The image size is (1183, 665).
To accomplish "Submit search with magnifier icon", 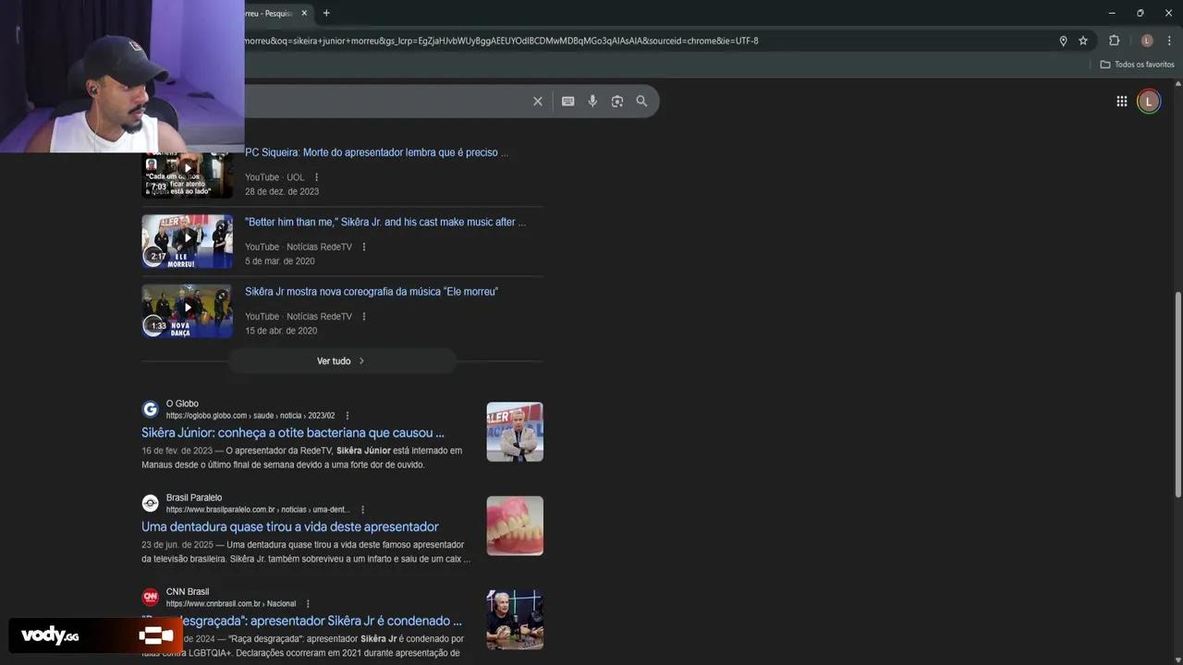I will click(641, 102).
